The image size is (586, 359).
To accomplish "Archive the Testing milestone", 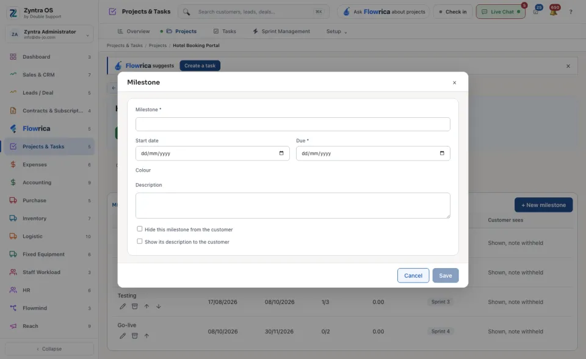I will click(134, 306).
